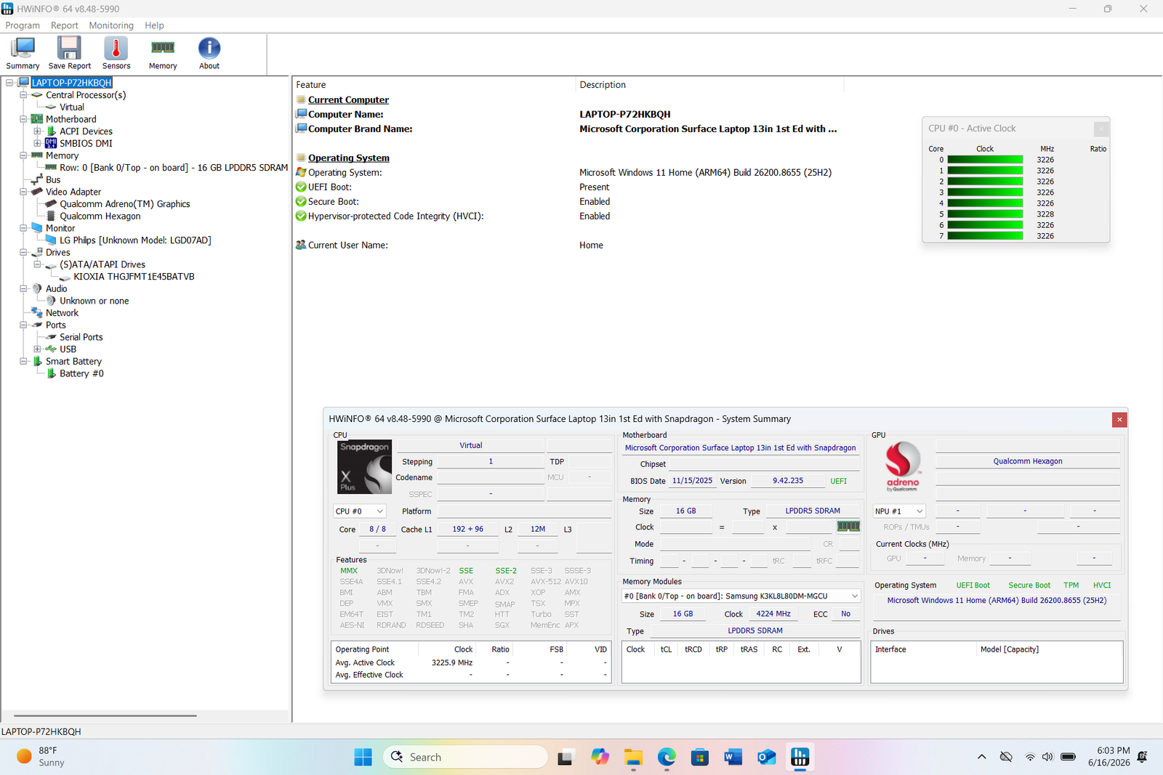Open the Memory Modules dropdown list
Viewport: 1163px width, 775px height.
pyautogui.click(x=741, y=596)
